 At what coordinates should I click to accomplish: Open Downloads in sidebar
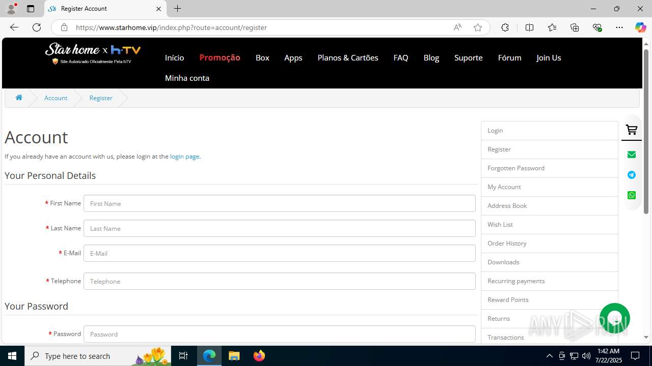tap(550, 262)
